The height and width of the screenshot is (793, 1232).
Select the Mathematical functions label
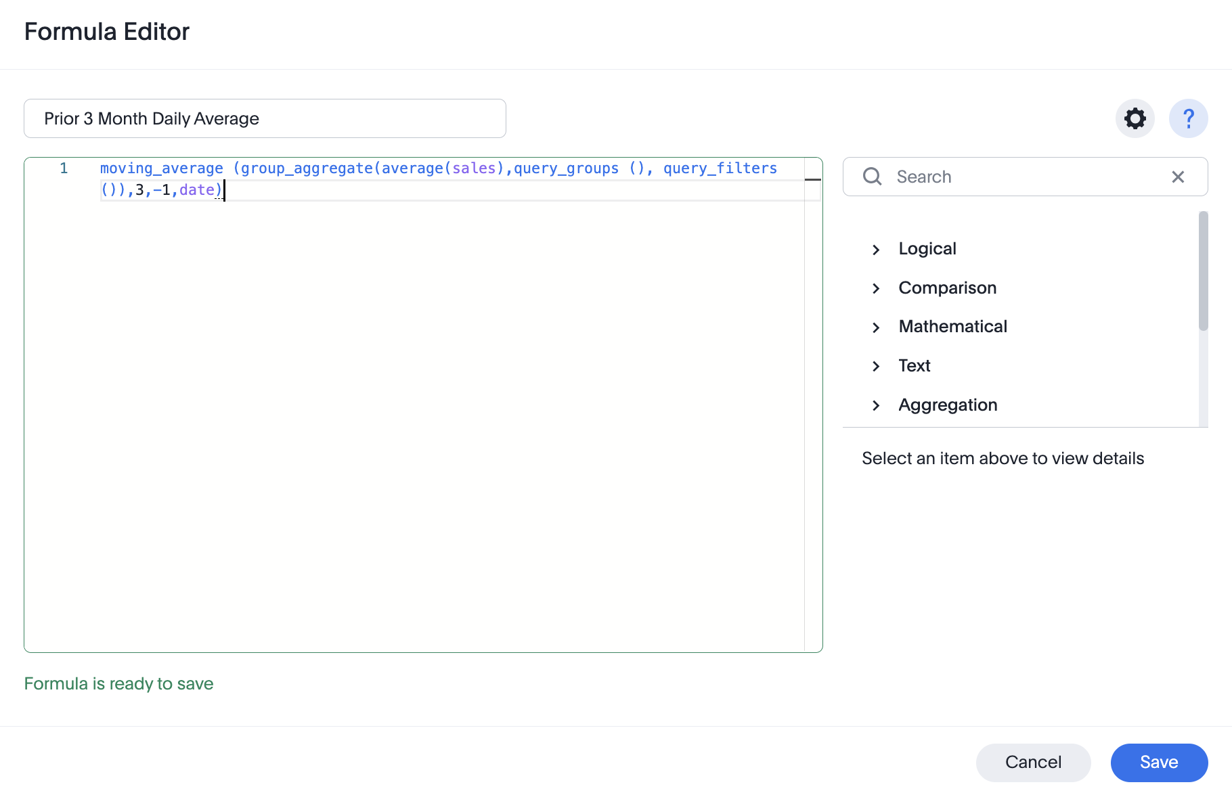point(952,327)
